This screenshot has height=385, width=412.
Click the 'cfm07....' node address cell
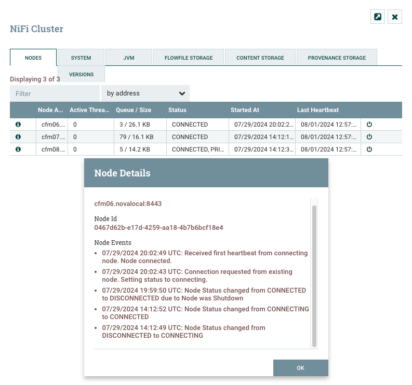tap(52, 137)
